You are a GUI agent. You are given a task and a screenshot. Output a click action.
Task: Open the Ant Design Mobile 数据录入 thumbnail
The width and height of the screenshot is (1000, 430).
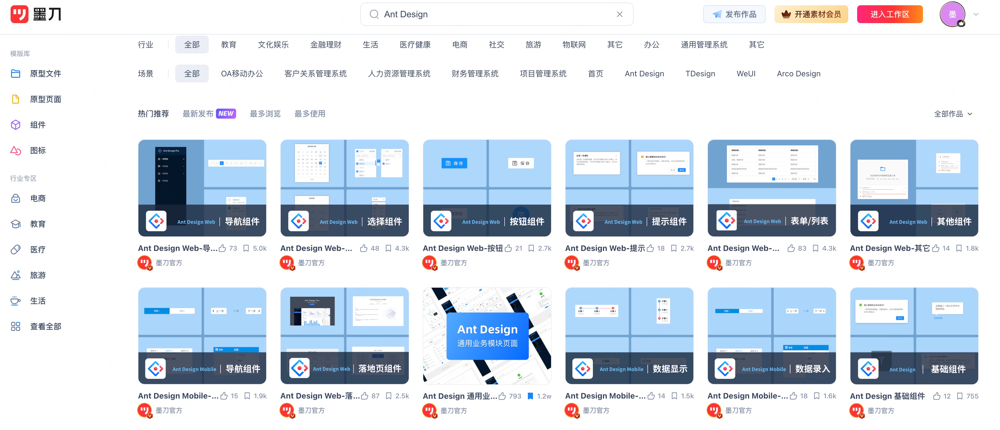[x=771, y=336]
